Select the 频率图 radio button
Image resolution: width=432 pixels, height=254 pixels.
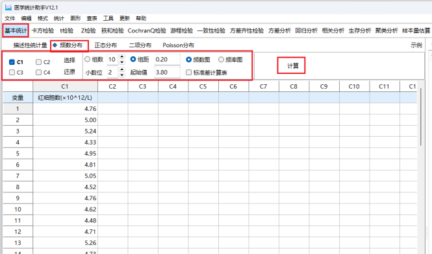pyautogui.click(x=221, y=60)
